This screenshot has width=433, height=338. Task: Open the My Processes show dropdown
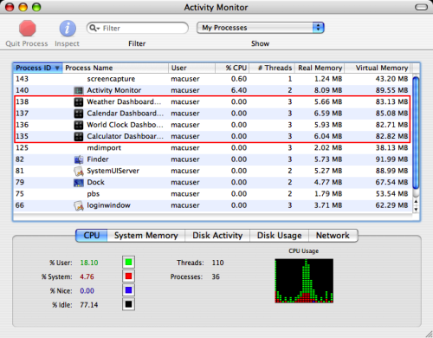click(261, 28)
